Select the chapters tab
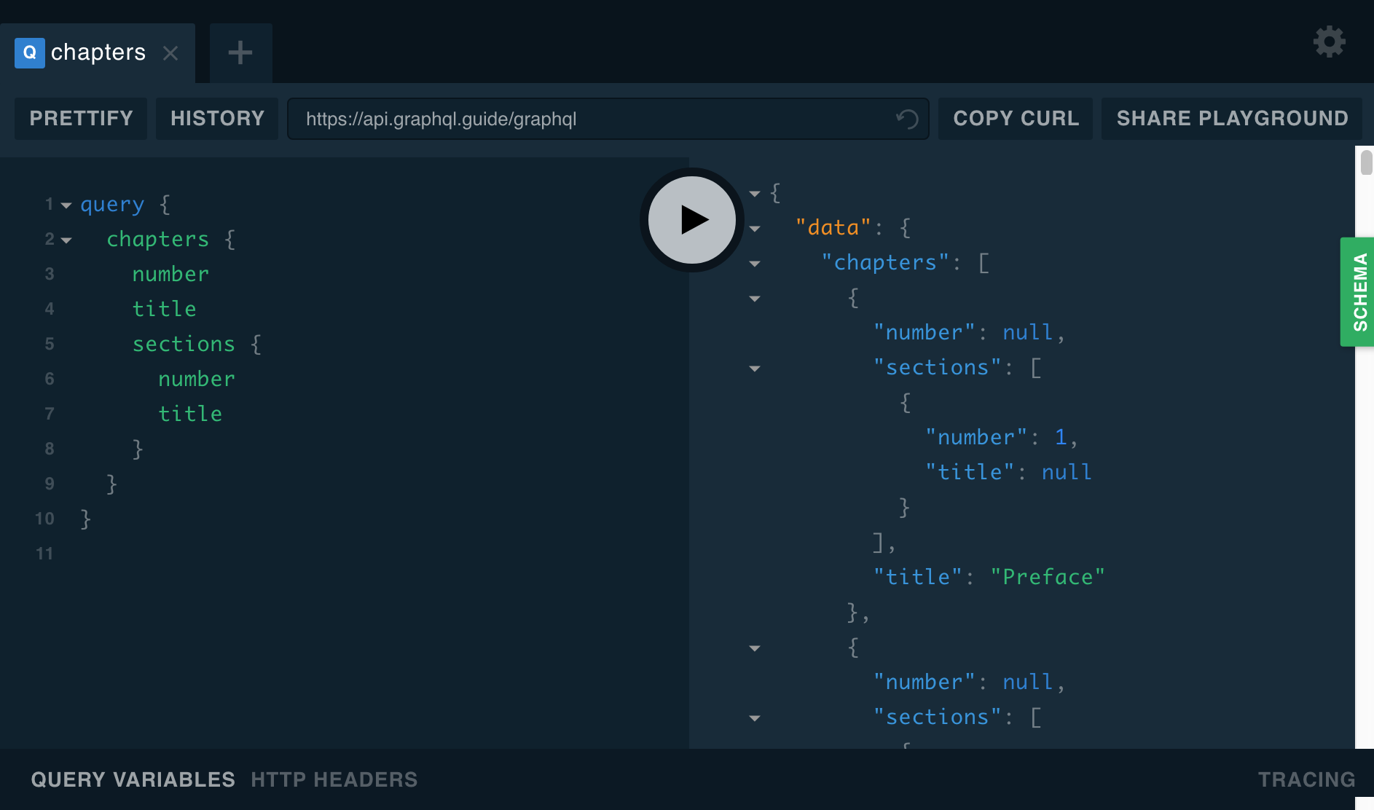Viewport: 1374px width, 810px height. 98,52
